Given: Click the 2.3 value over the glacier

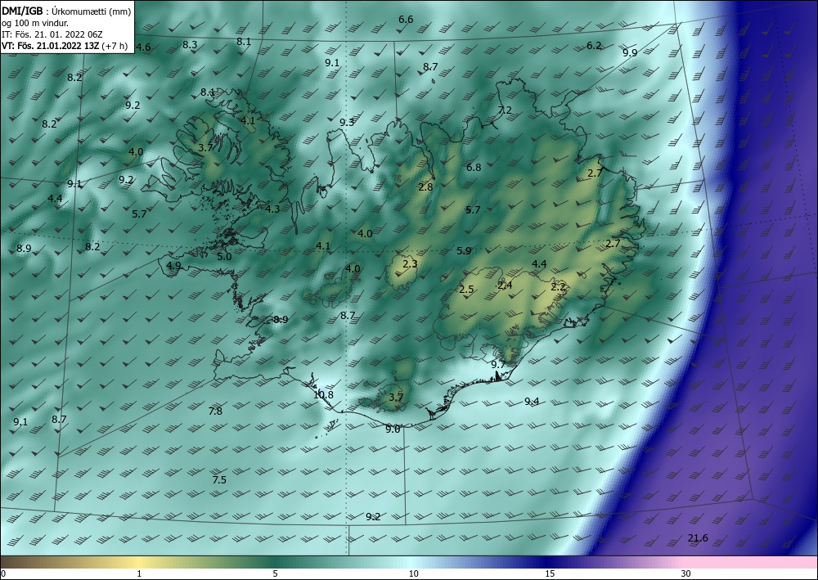Looking at the screenshot, I should 410,264.
